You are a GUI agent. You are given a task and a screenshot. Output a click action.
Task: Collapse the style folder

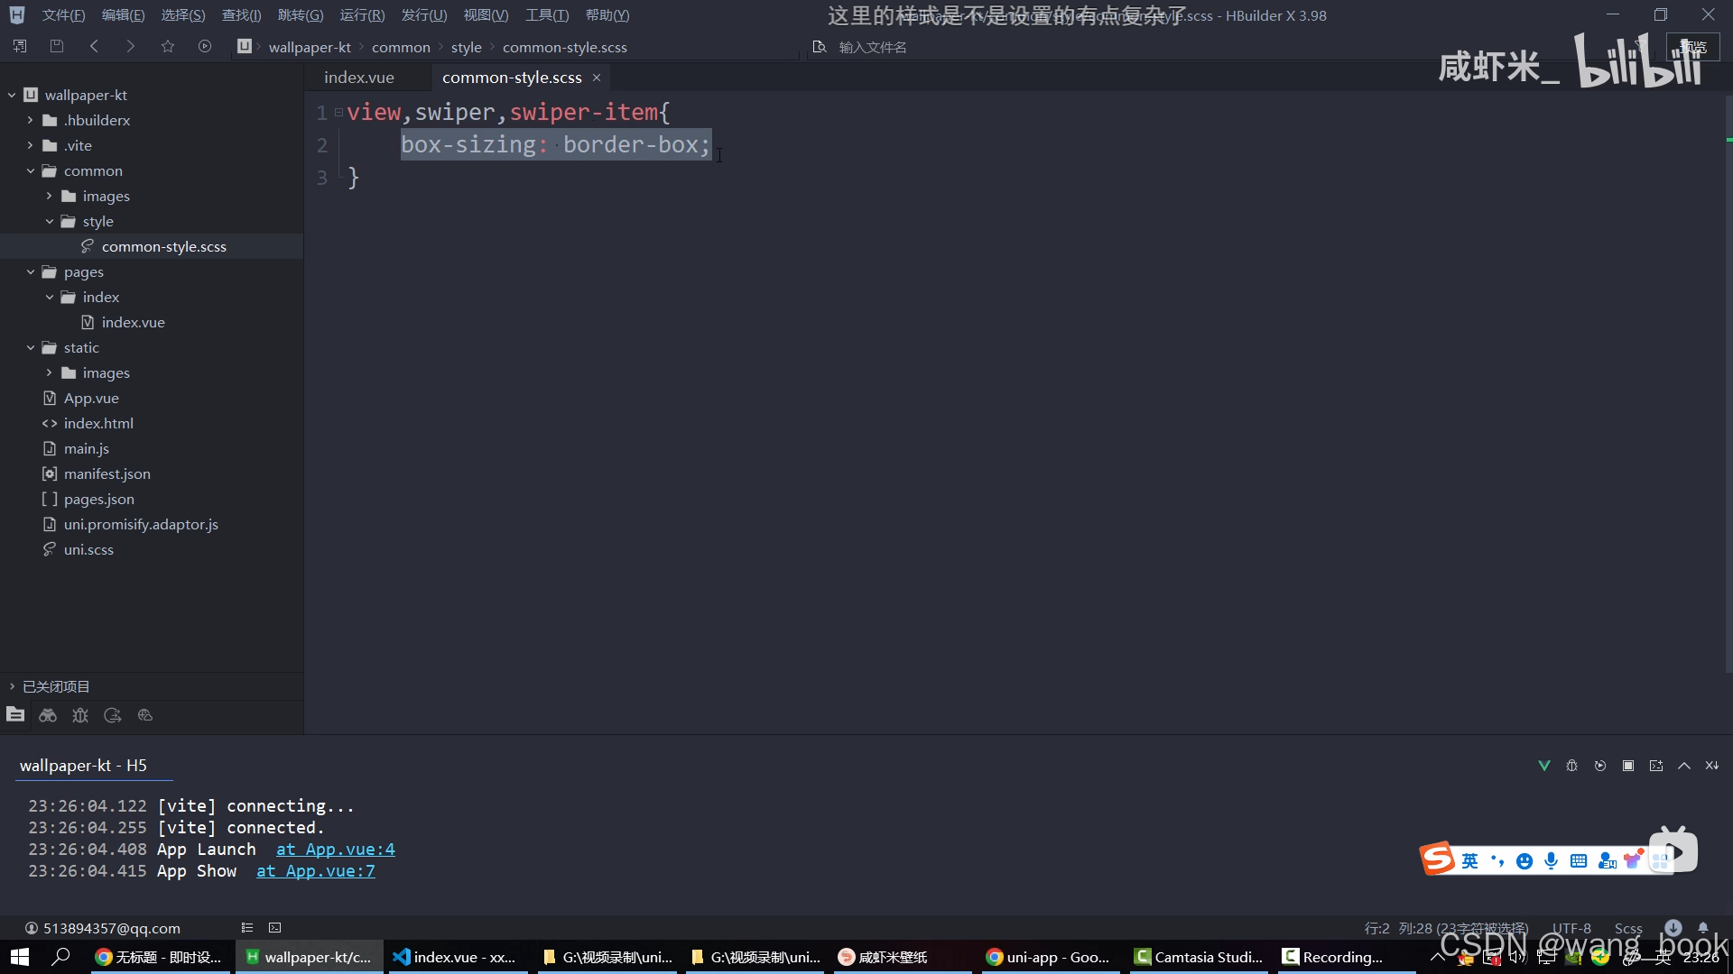pos(49,221)
